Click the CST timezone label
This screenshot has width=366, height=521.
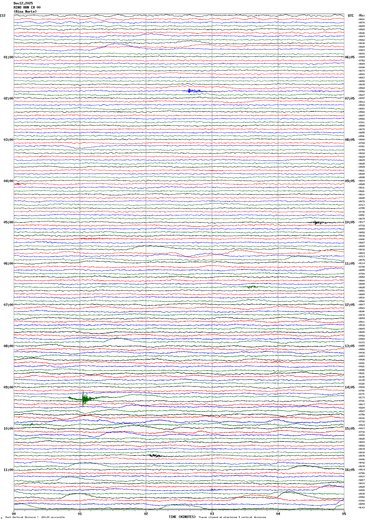click(3, 16)
